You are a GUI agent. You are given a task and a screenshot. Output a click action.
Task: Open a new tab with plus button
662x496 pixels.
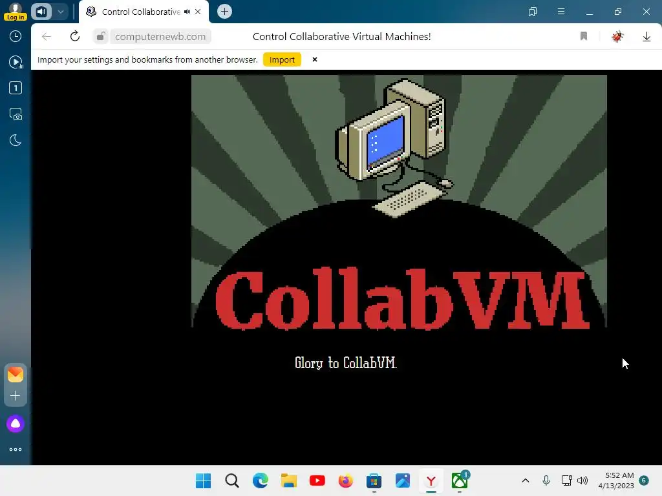click(224, 12)
